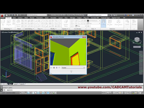This screenshot has height=108, width=144.
Task: Click the Sign In button
Action: [114, 15]
